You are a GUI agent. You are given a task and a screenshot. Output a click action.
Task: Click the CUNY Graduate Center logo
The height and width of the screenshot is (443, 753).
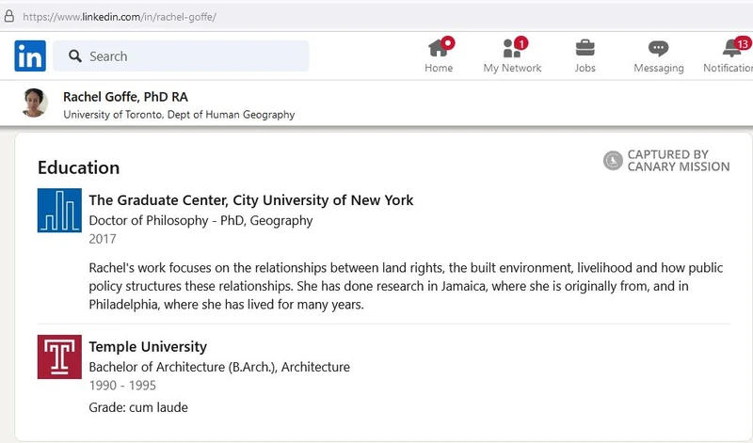pyautogui.click(x=59, y=211)
